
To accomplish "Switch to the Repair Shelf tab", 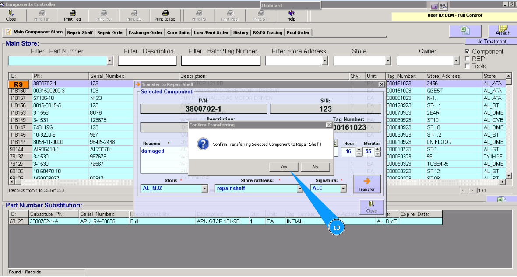I will (80, 32).
